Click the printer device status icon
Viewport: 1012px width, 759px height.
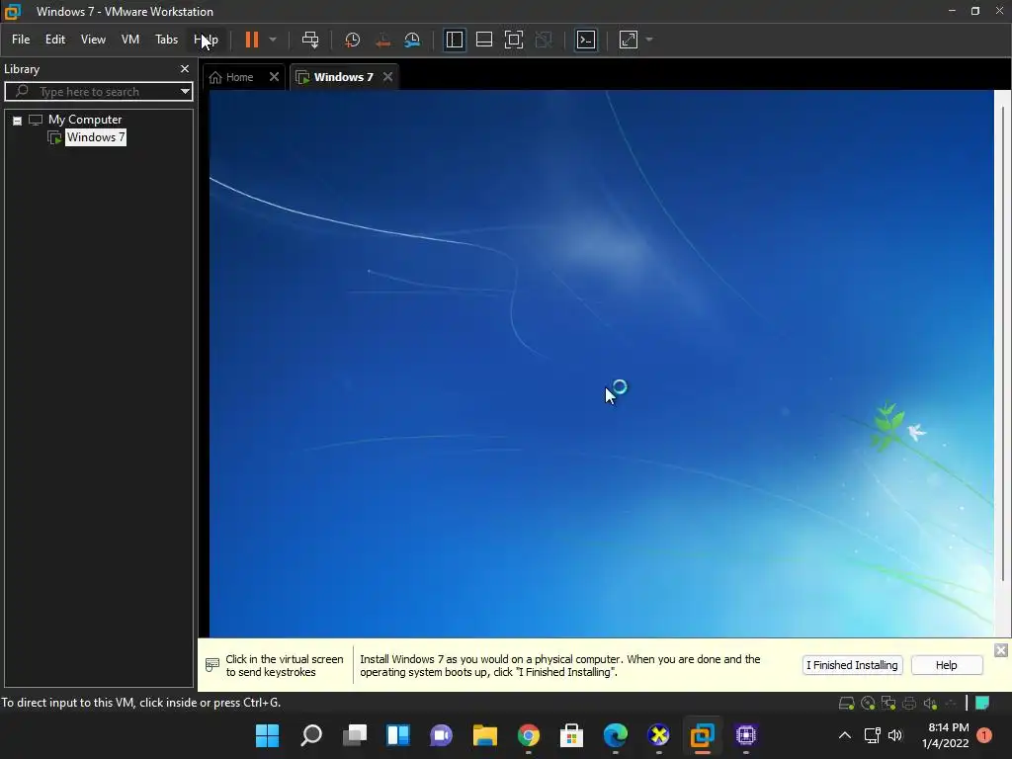point(909,704)
